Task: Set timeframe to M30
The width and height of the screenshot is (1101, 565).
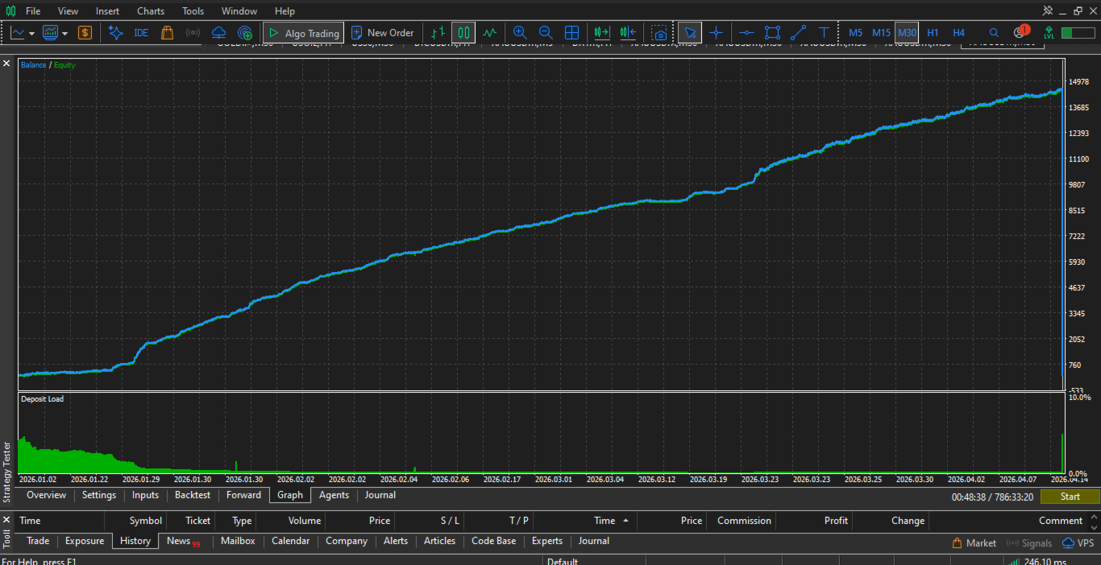Action: click(x=907, y=33)
